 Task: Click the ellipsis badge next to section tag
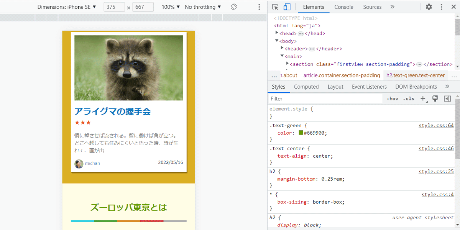point(419,64)
